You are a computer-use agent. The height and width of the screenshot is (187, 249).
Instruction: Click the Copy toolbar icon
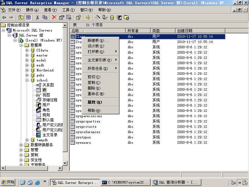coord(45,17)
